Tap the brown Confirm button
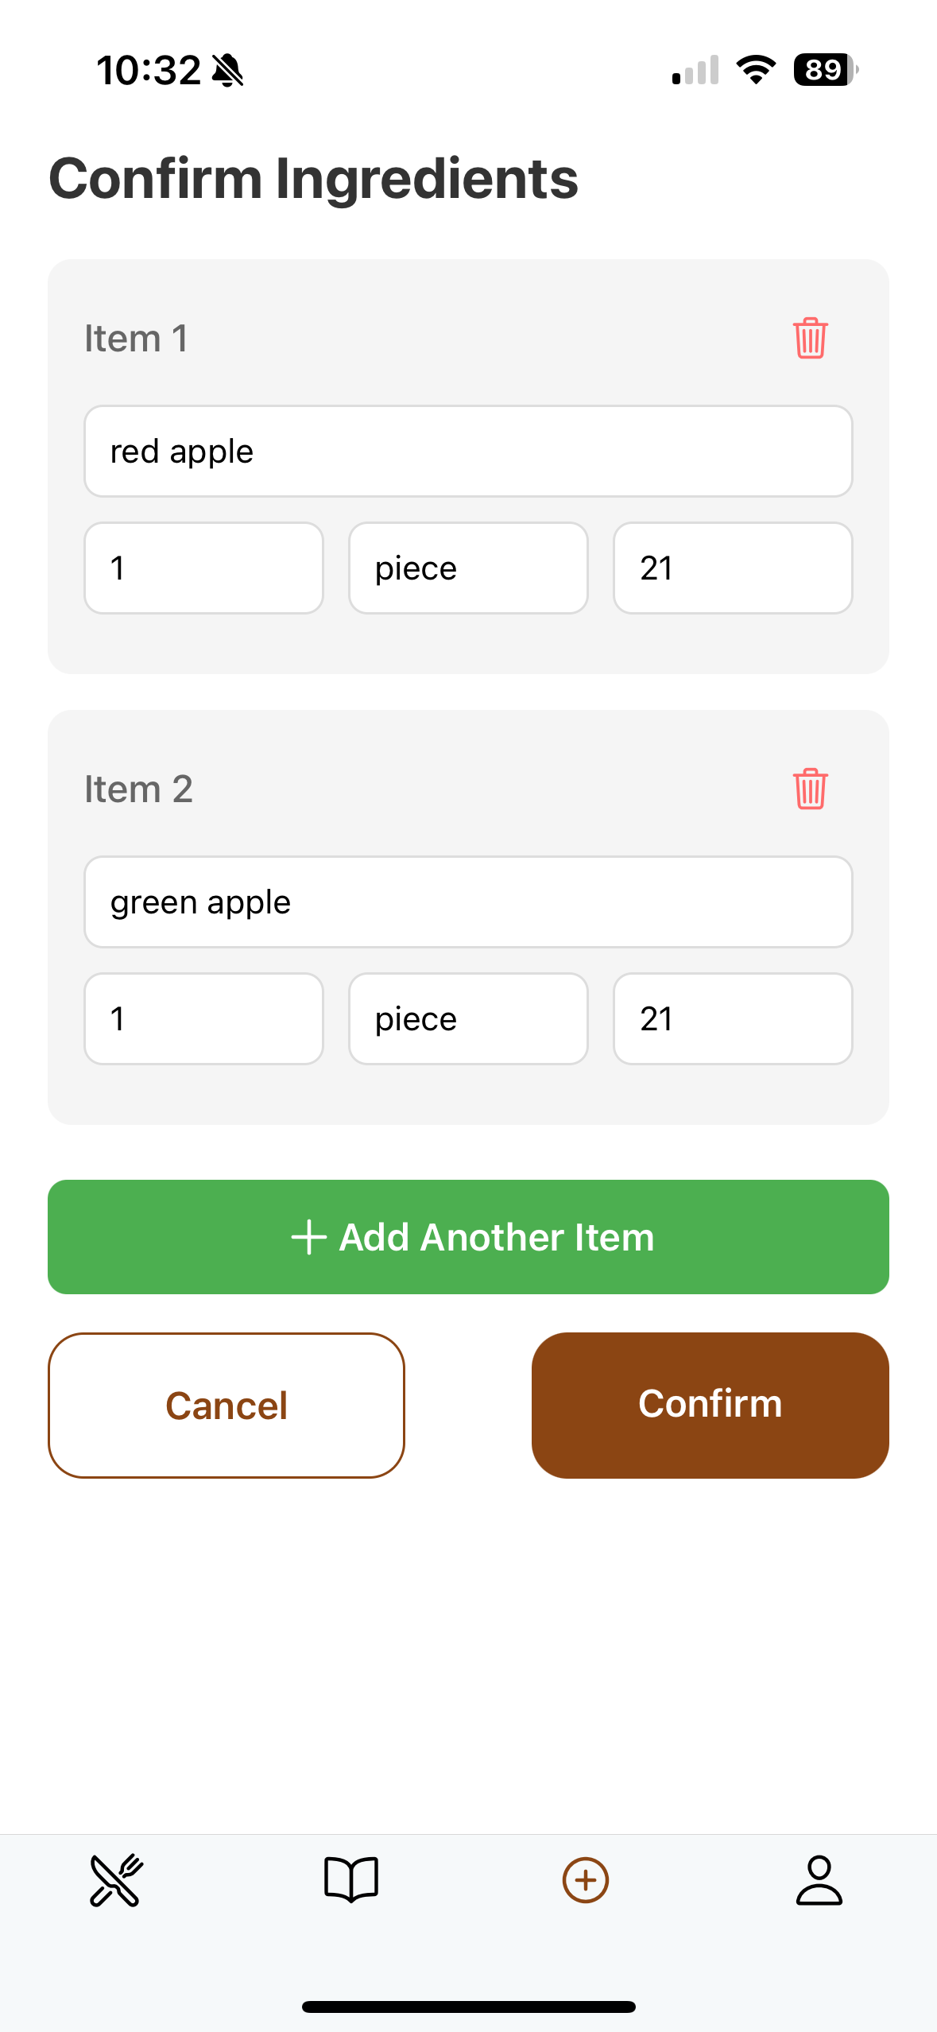Image resolution: width=937 pixels, height=2032 pixels. [x=710, y=1406]
